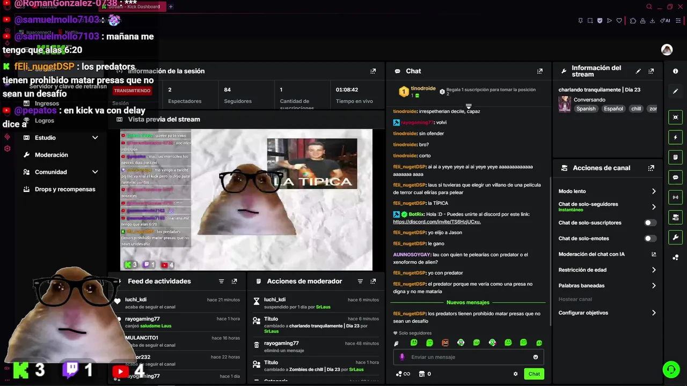Open Moderación del chat con IA link

607,254
